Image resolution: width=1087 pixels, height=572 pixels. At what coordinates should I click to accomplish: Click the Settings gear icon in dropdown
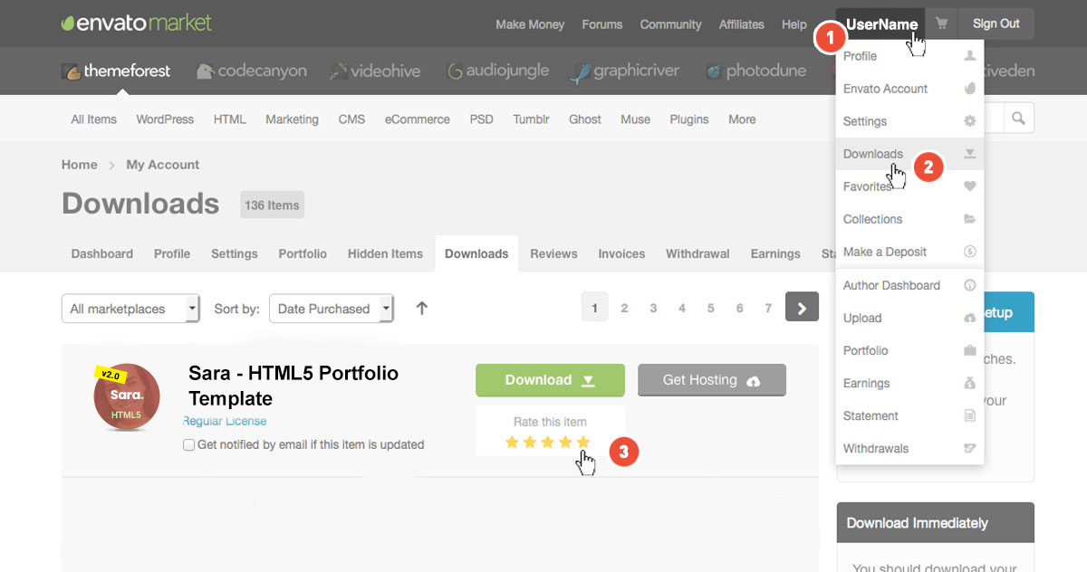tap(969, 121)
